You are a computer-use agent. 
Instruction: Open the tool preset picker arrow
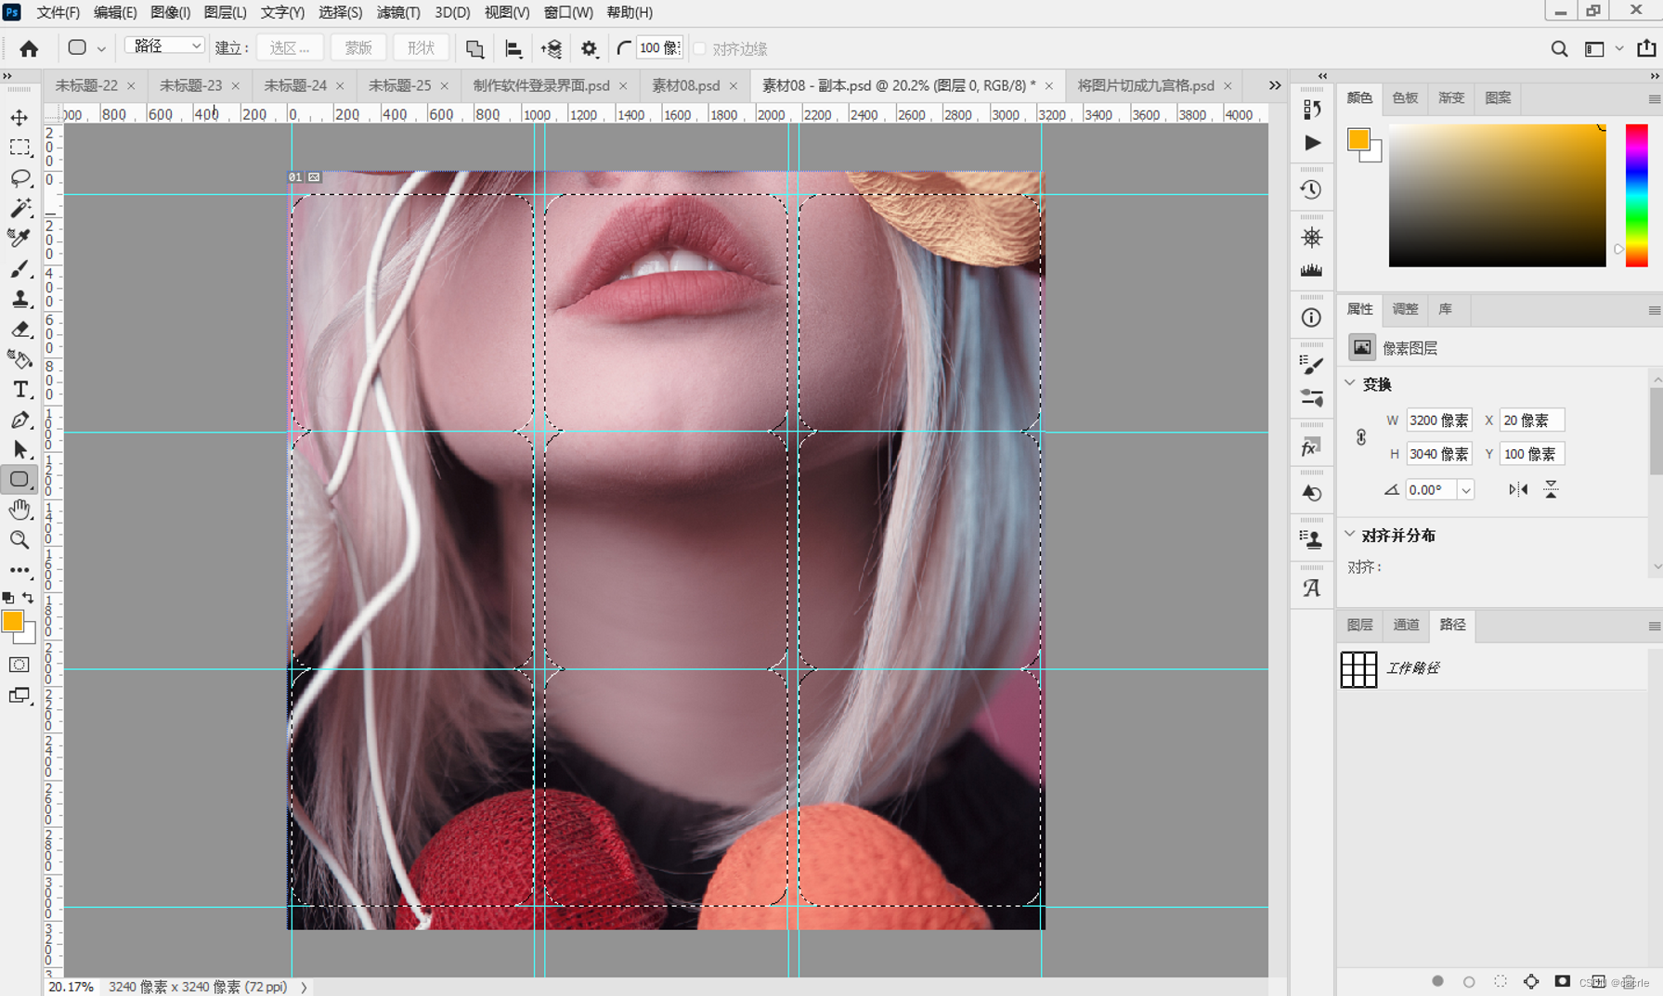[101, 48]
